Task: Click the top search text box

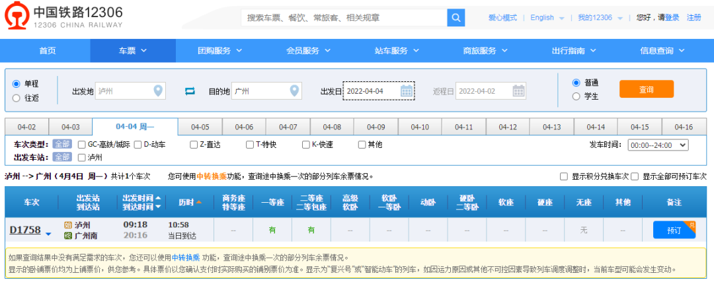Action: 344,18
